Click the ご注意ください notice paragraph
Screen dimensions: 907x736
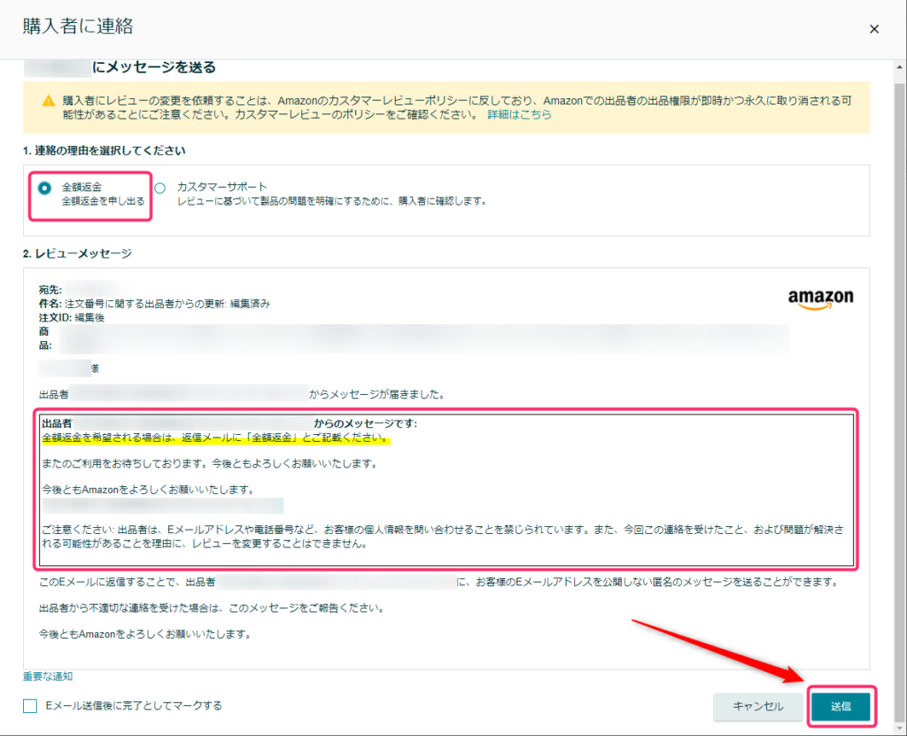(443, 537)
